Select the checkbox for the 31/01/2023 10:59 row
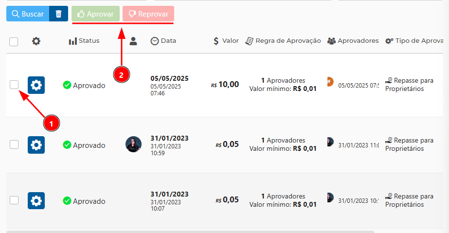Viewport: 449px width, 233px height. pos(14,144)
